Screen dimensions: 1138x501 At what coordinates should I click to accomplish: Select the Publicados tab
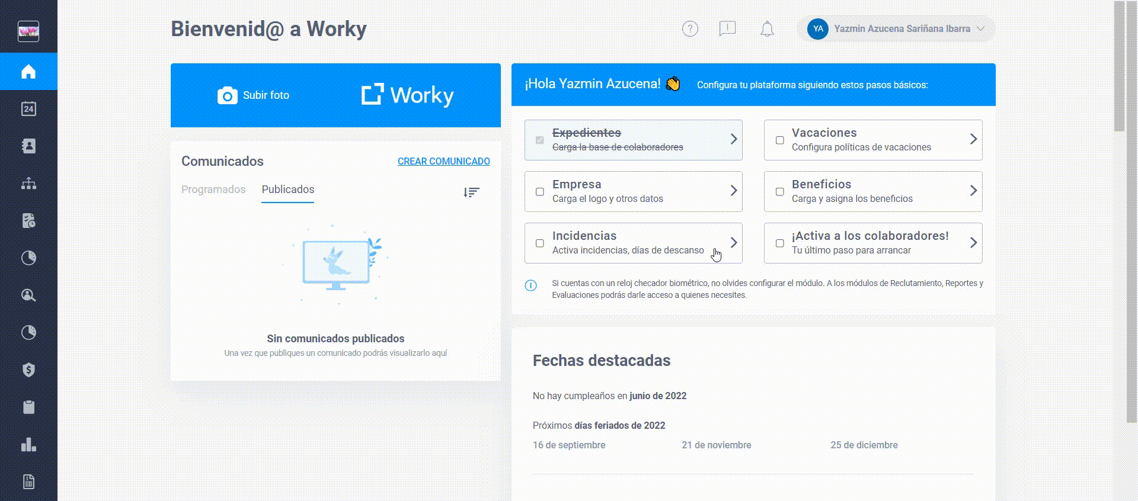[288, 190]
